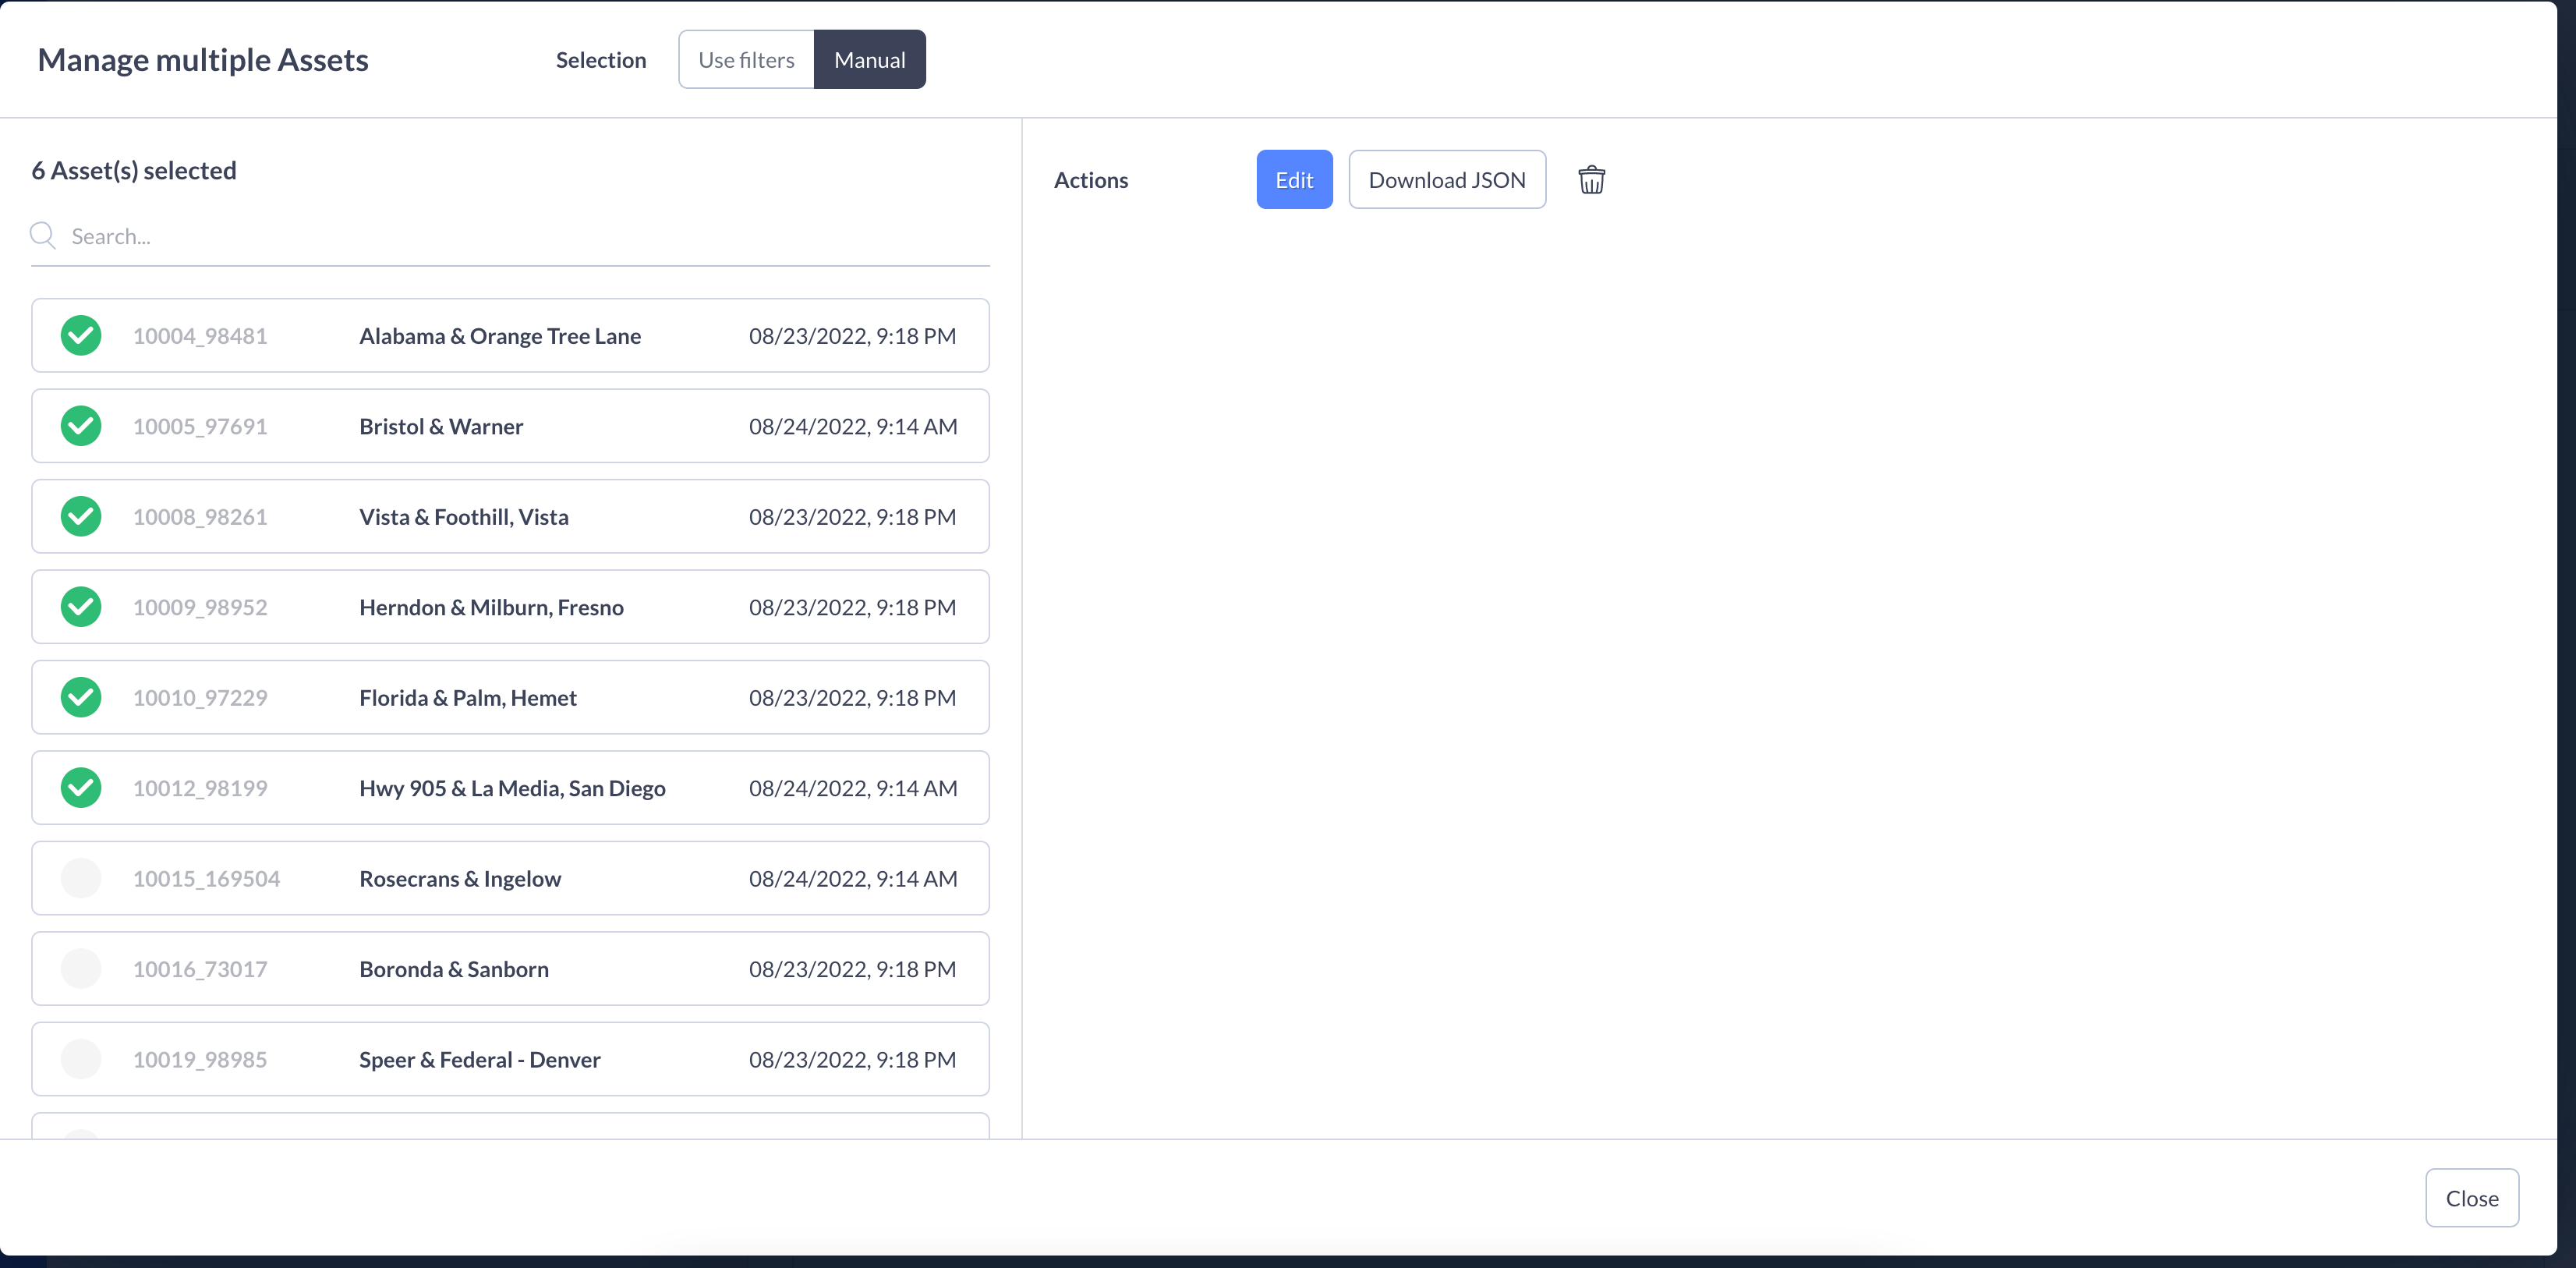Deselect Alabama & Orange Tree Lane checkmark
This screenshot has width=2576, height=1268.
[81, 336]
